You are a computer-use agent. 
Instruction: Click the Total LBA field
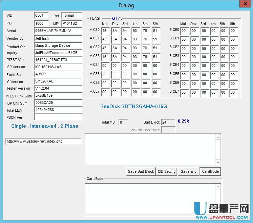click(58, 110)
